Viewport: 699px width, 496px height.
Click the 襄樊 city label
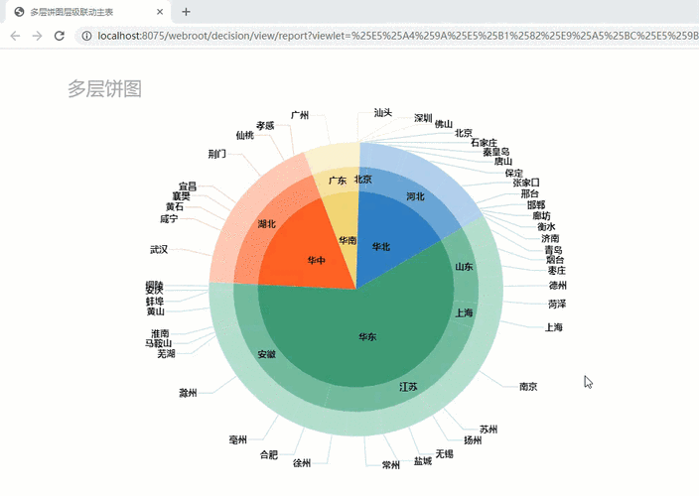[182, 196]
